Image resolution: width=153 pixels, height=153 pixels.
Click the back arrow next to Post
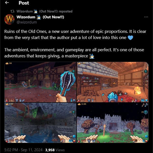(7, 3)
